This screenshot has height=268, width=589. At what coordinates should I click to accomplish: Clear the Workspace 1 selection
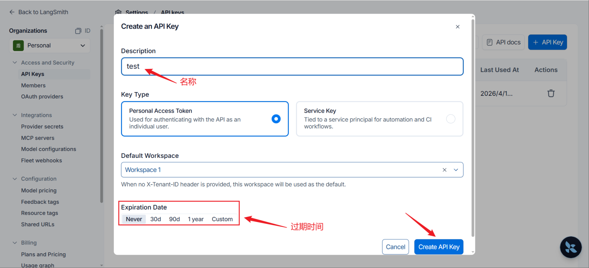(x=444, y=170)
